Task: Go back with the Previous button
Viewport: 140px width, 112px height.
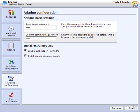Action: point(116,108)
